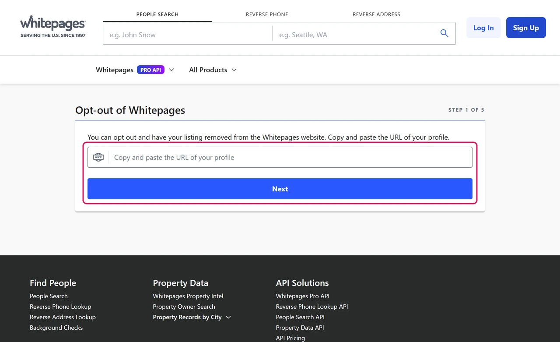Switch to the Reverse Address tab

pos(376,14)
